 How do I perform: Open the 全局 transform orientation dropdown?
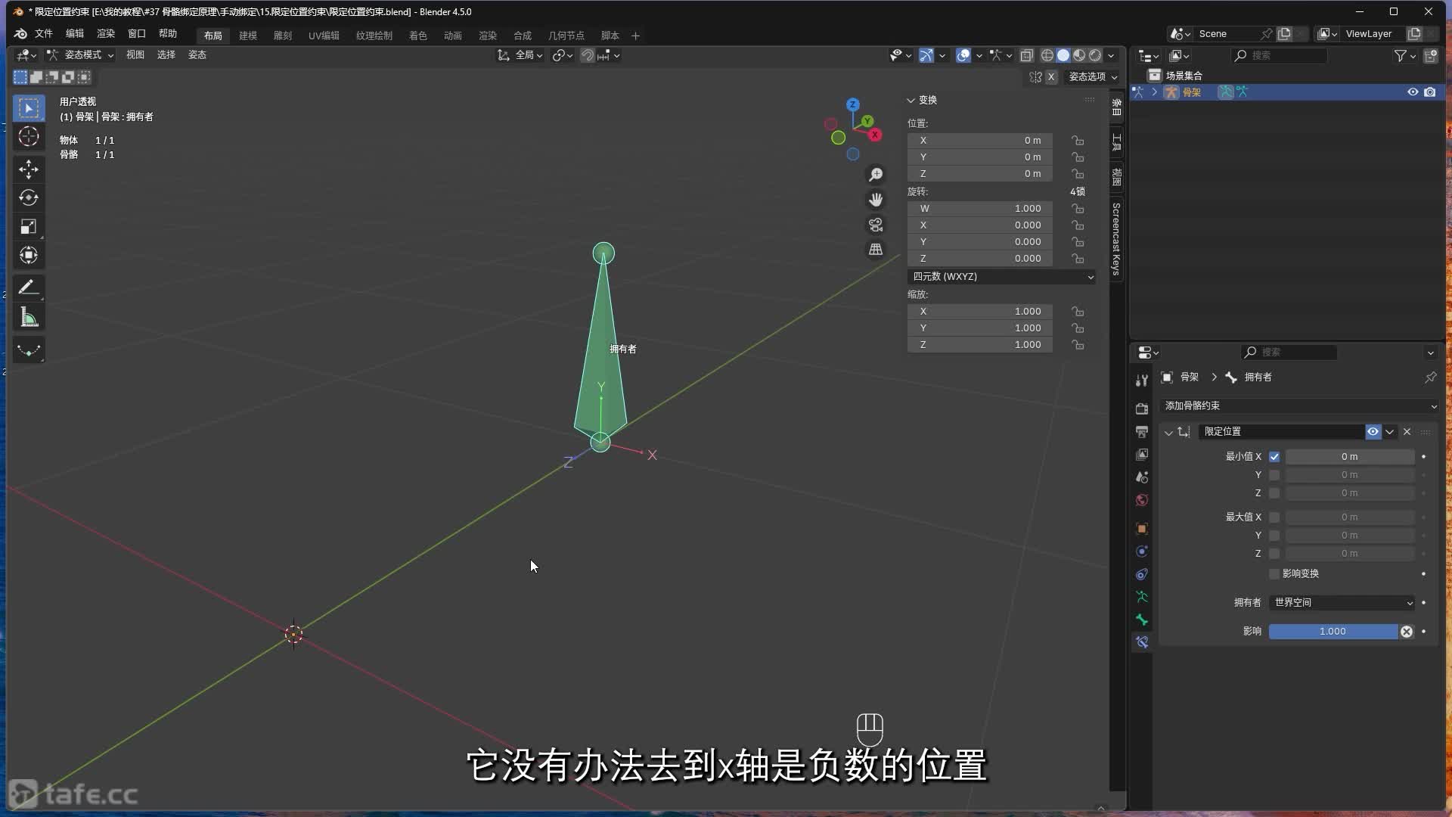[x=520, y=55]
